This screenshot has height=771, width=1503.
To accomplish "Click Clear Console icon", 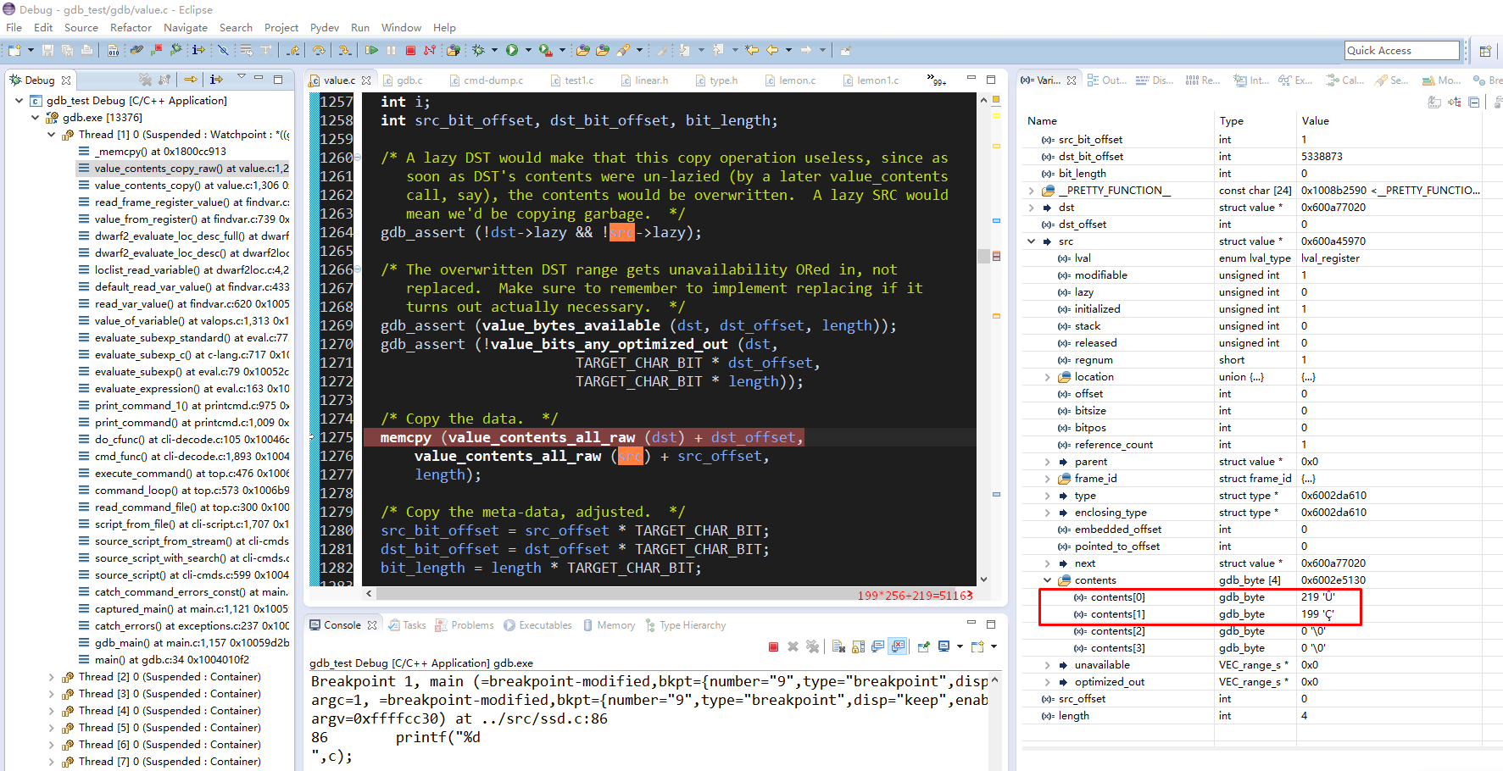I will (x=838, y=646).
